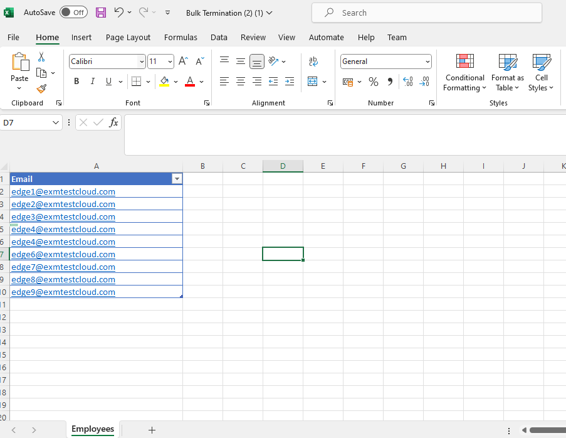Screen dimensions: 566x438
Task: Click the Cut scissors icon
Action: pos(41,57)
